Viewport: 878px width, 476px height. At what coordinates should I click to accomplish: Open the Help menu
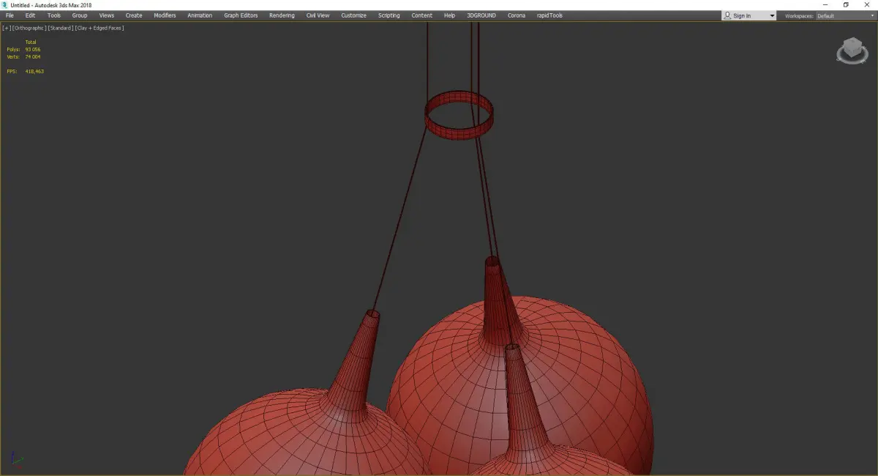[449, 15]
